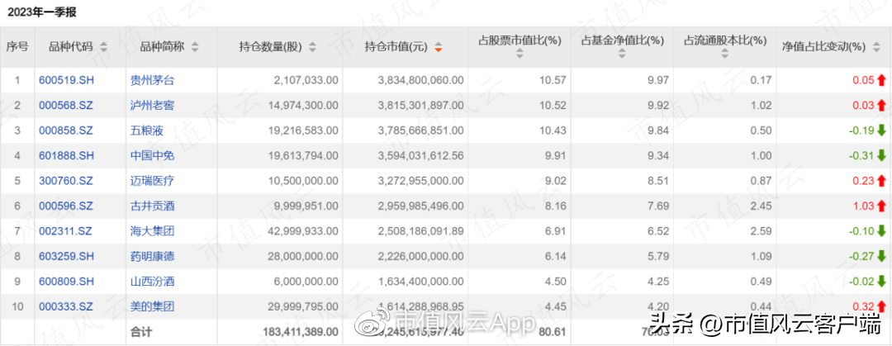Image resolution: width=892 pixels, height=346 pixels.
Task: Open stock code 000858.SZ
Action: [66, 130]
